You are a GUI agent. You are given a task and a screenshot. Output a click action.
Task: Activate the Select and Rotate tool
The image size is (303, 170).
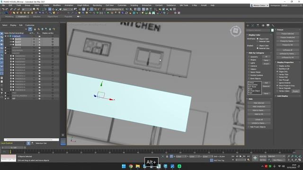click(x=53, y=9)
